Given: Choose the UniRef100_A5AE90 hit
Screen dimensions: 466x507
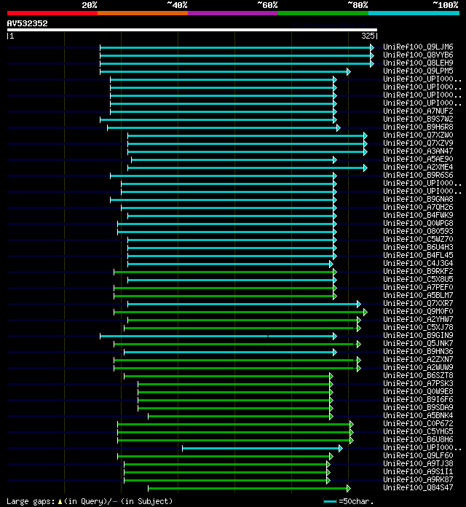Looking at the screenshot, I should tap(418, 159).
